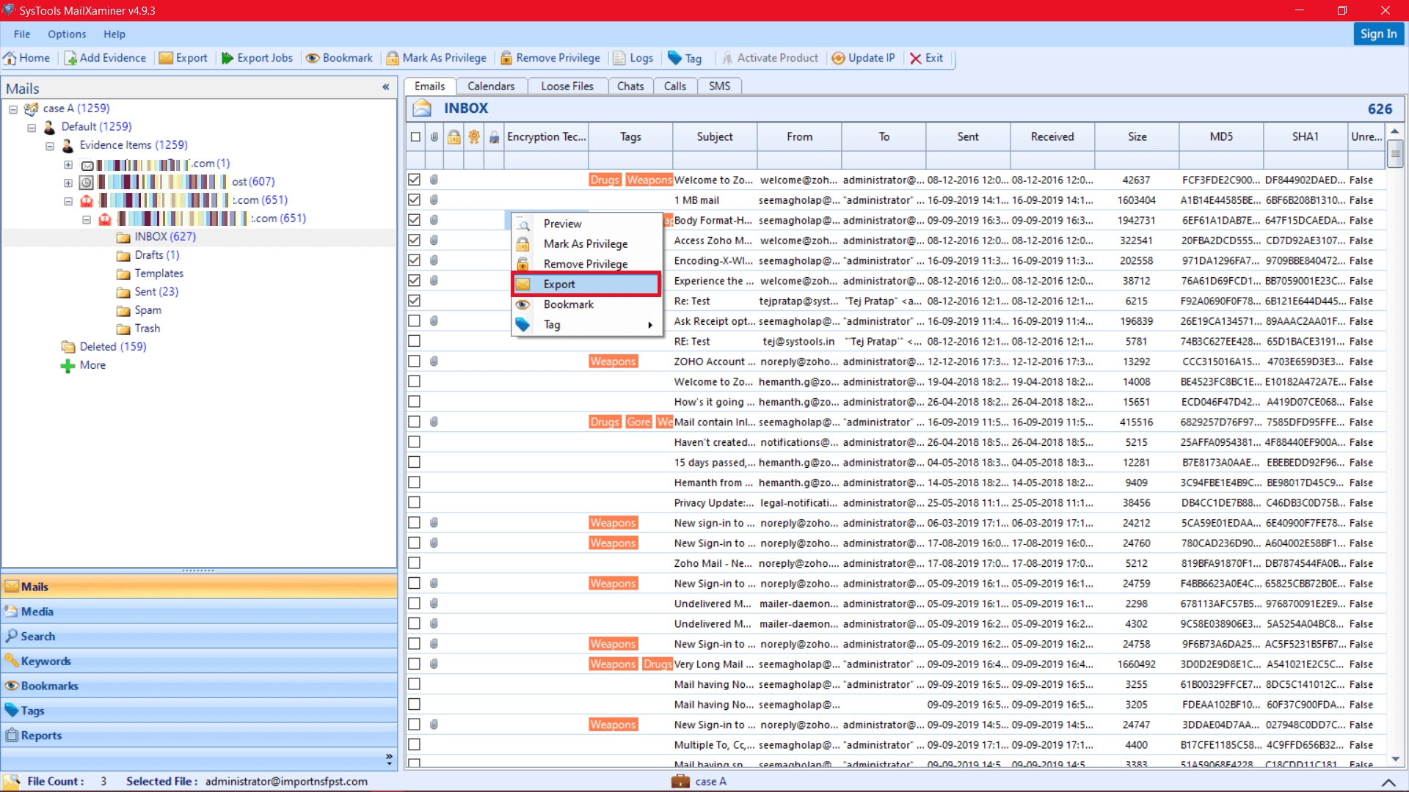Collapse the Mails panel with the double-chevron
This screenshot has height=792, width=1409.
coord(387,87)
